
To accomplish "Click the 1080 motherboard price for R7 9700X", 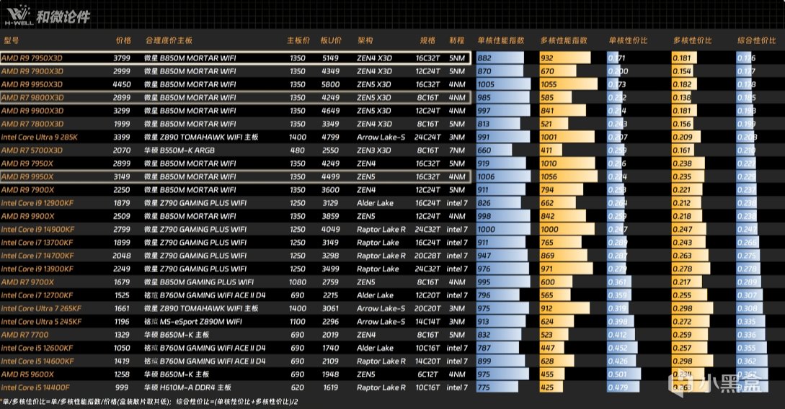I will (298, 282).
